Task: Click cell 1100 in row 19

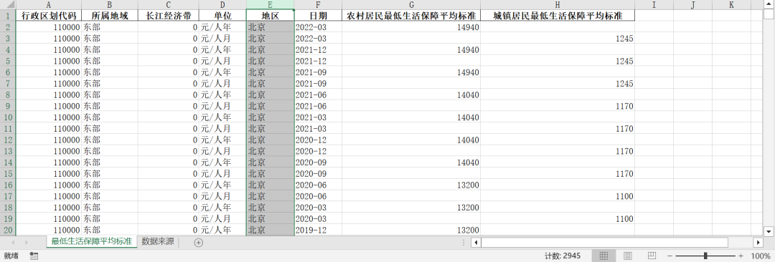Action: [558, 218]
